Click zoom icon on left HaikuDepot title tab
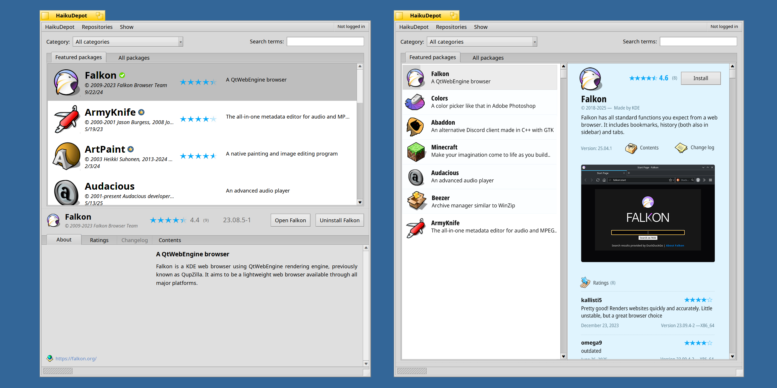The width and height of the screenshot is (777, 388). pos(99,15)
